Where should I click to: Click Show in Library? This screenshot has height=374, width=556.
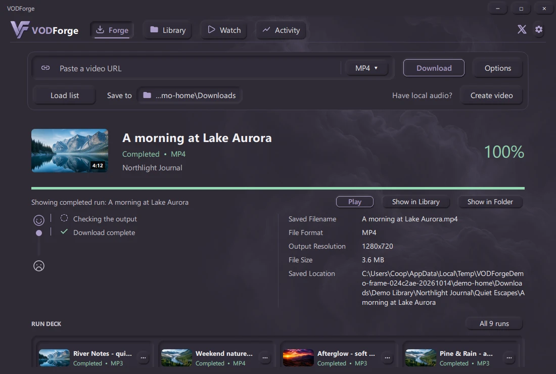[415, 202]
